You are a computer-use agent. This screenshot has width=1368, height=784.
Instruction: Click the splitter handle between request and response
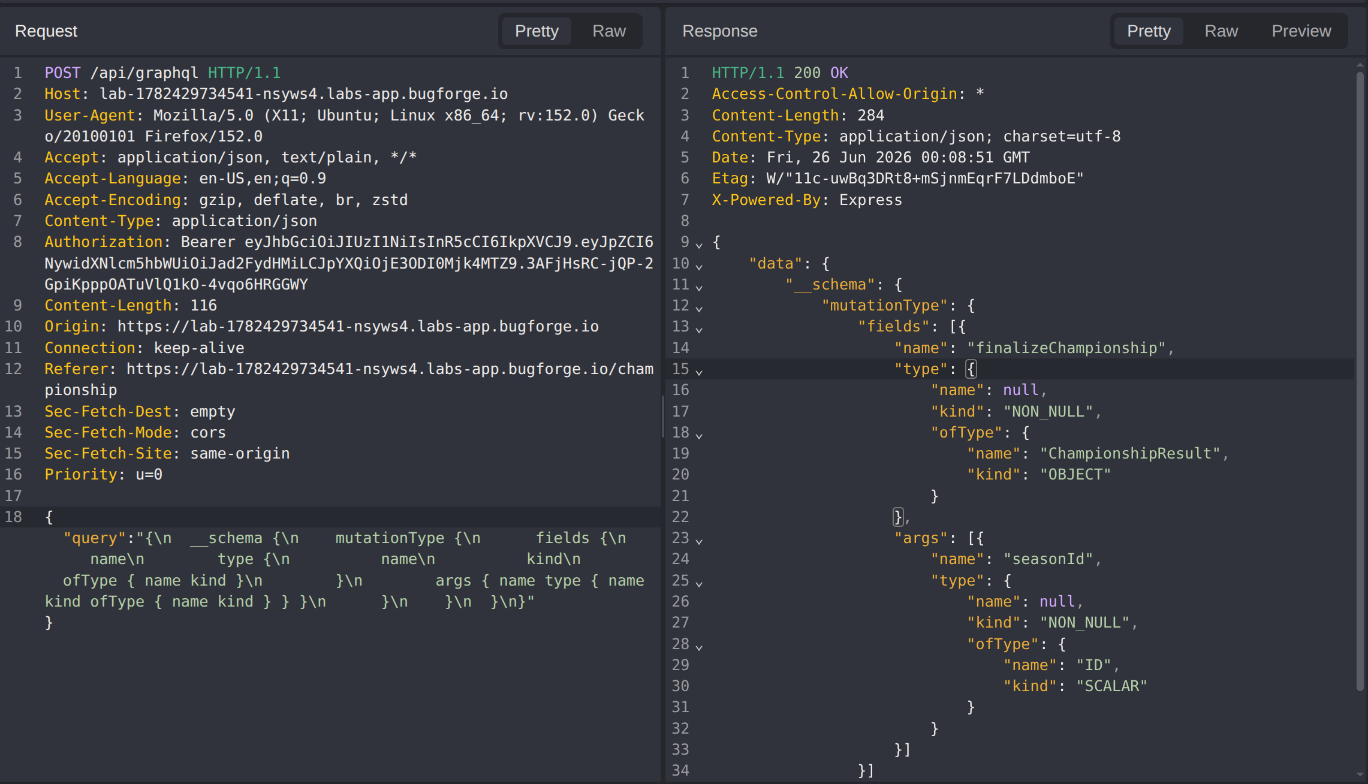(663, 417)
